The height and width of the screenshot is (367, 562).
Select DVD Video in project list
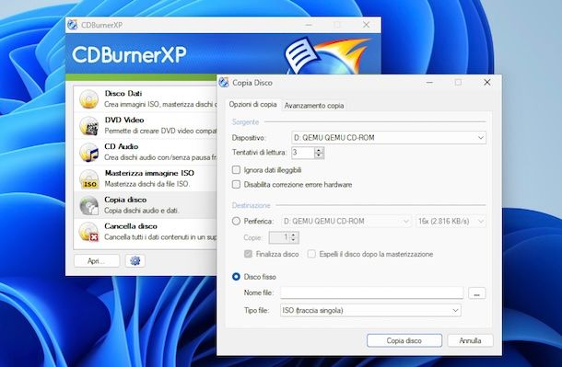point(146,125)
